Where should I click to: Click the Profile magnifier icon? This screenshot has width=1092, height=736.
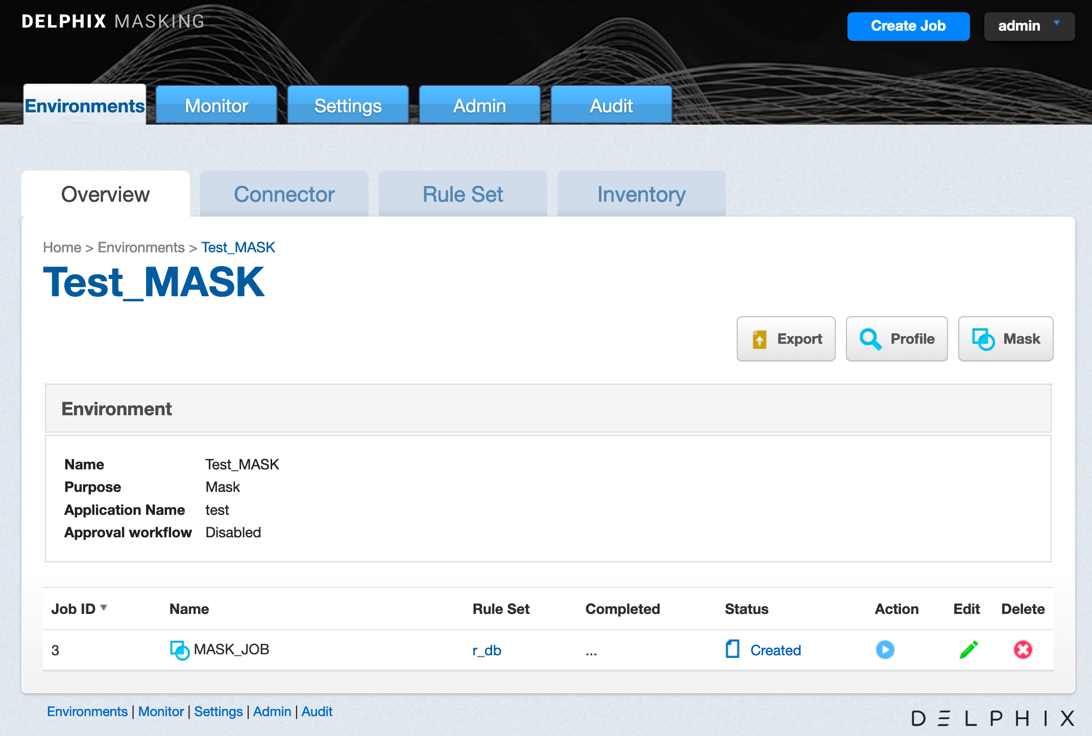pos(870,339)
